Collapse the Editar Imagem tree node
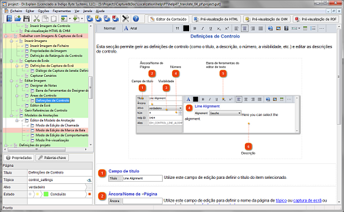Image resolution: width=344 pixels, height=212 pixels. tap(11, 81)
